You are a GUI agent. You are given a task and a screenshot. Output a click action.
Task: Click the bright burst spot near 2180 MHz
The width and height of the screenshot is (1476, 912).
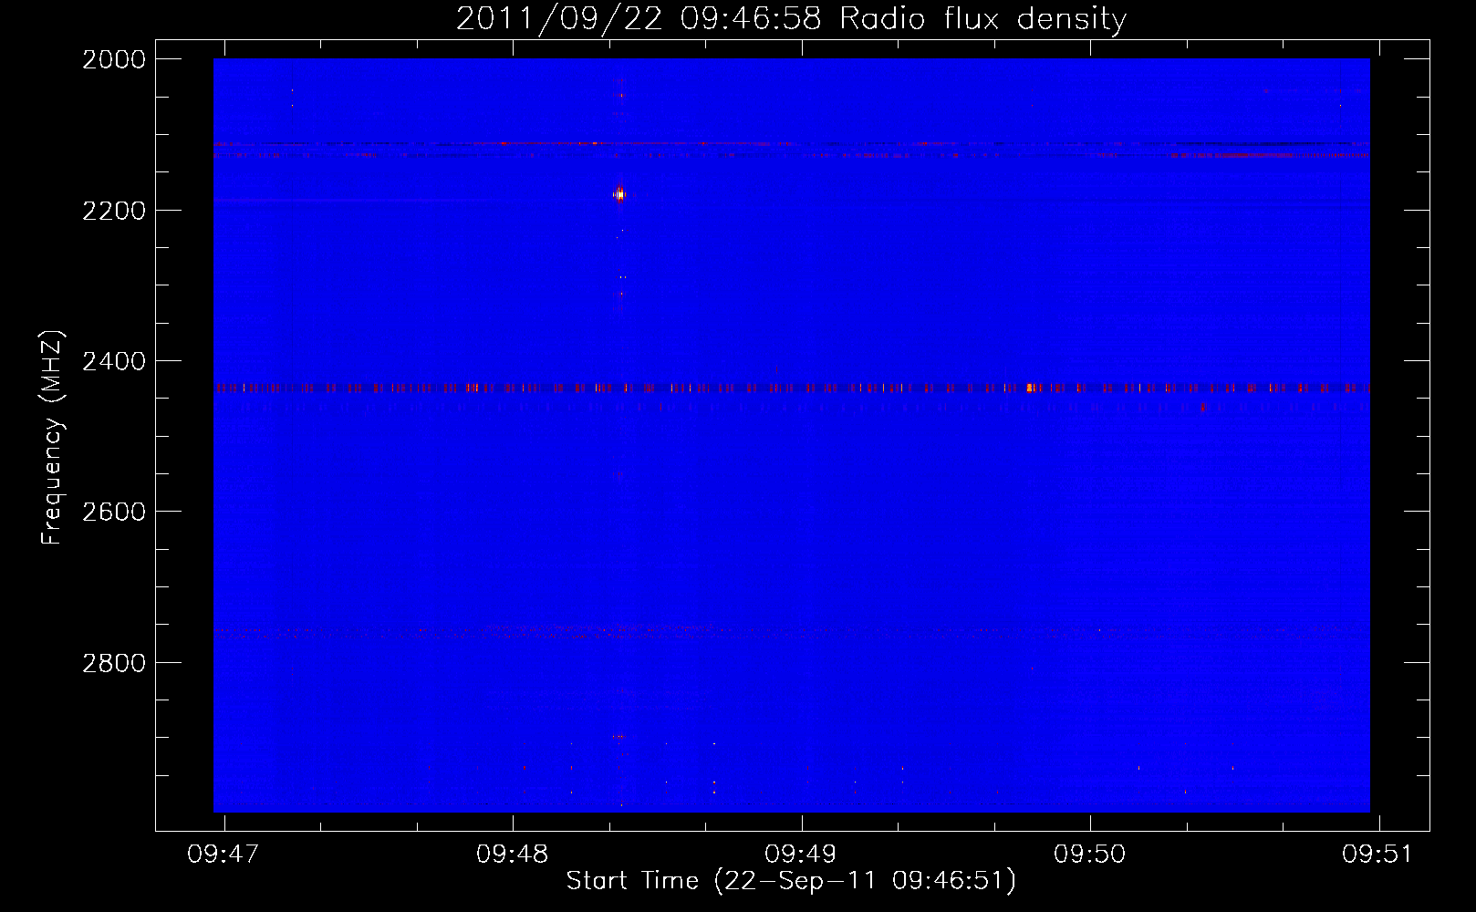click(x=619, y=193)
